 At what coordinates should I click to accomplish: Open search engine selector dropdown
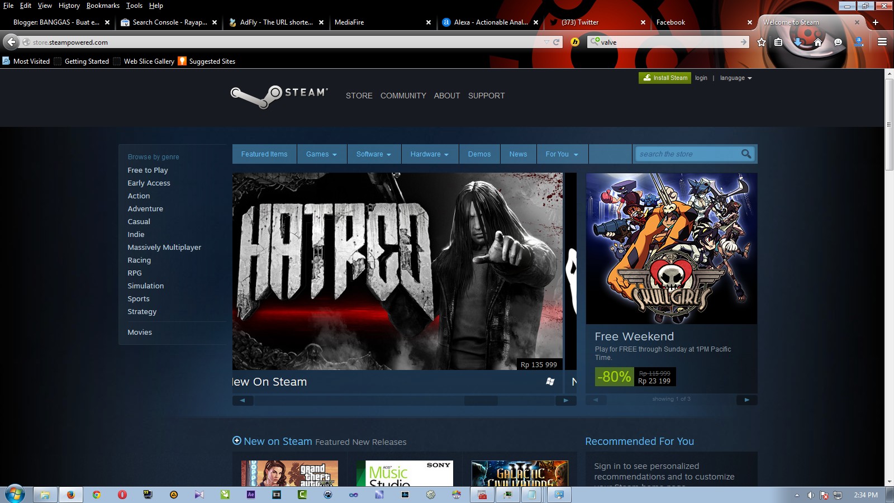(x=595, y=42)
